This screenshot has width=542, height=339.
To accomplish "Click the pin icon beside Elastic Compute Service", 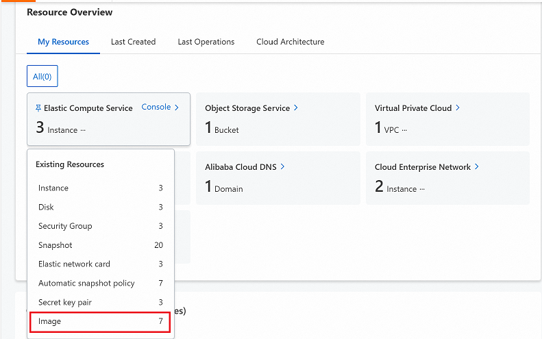I will [38, 108].
